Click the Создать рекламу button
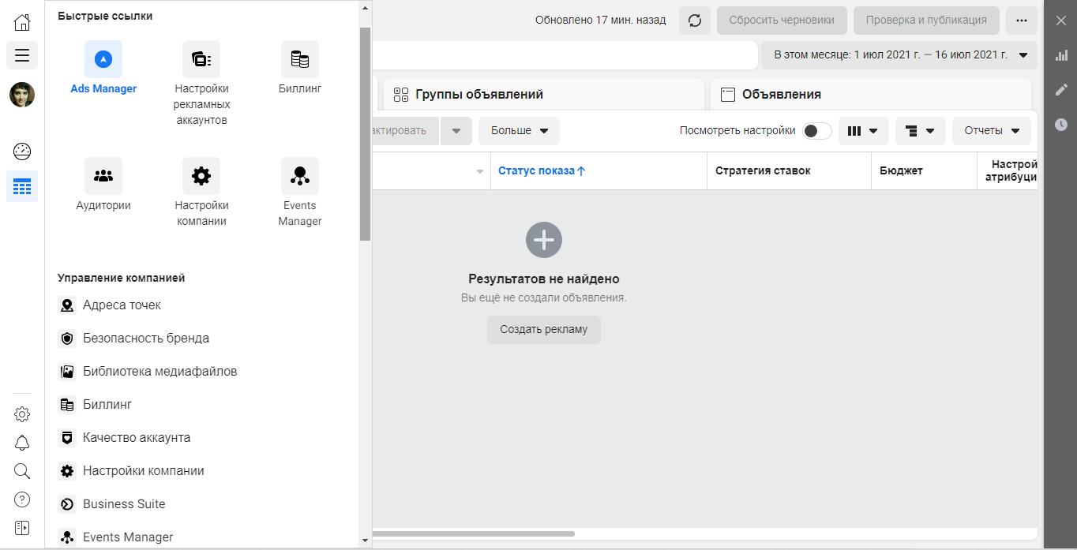Screen dimensions: 1077x550 click(x=544, y=330)
